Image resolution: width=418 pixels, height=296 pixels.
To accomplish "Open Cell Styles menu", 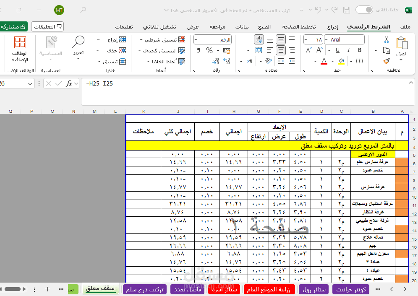I will [x=166, y=62].
